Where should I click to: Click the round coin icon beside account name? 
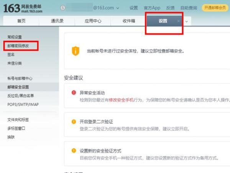pos(63,8)
